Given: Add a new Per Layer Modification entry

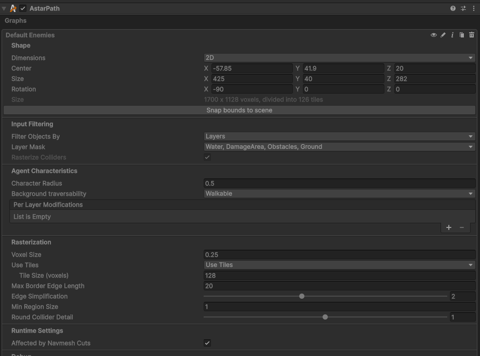Looking at the screenshot, I should click(449, 227).
